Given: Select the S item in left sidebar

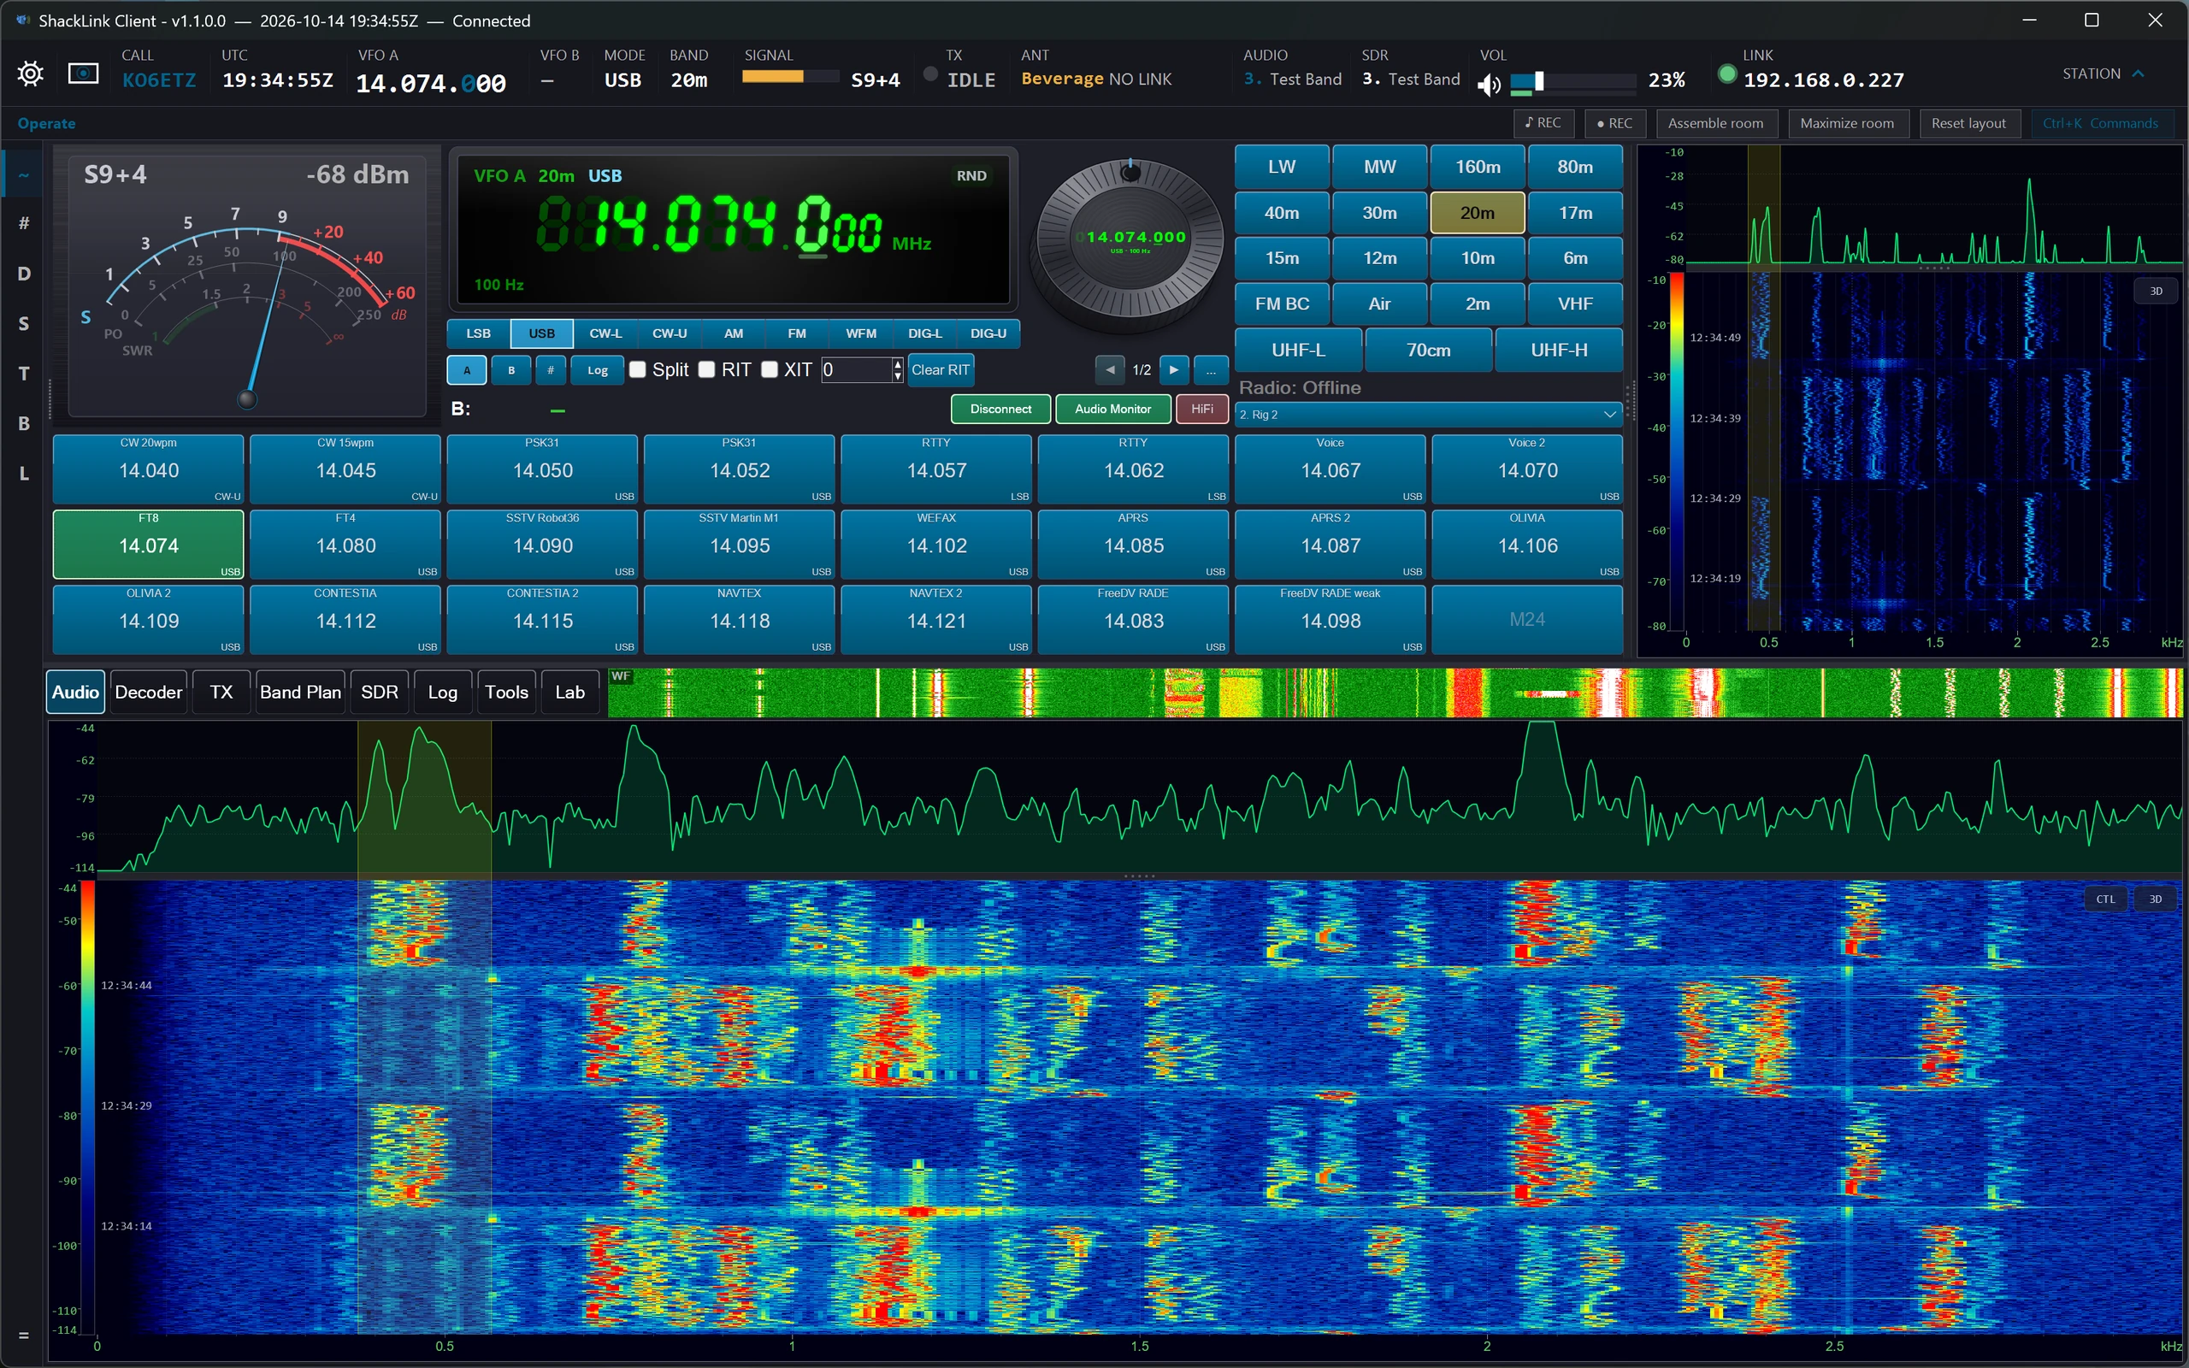Looking at the screenshot, I should tap(25, 323).
